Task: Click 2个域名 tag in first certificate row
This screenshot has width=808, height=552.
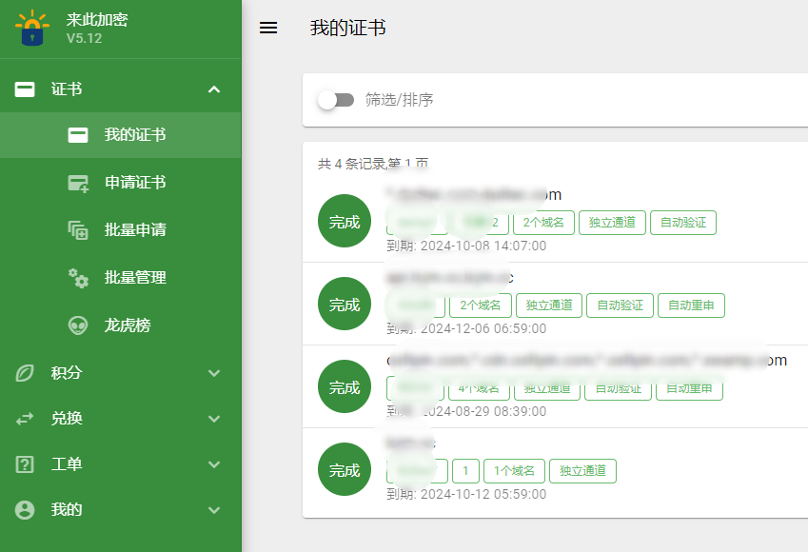Action: tap(543, 223)
